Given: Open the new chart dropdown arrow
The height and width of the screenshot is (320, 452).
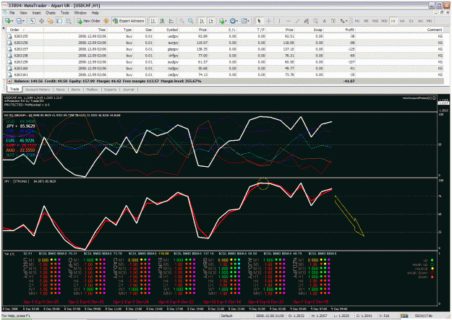Looking at the screenshot, I should (12, 21).
